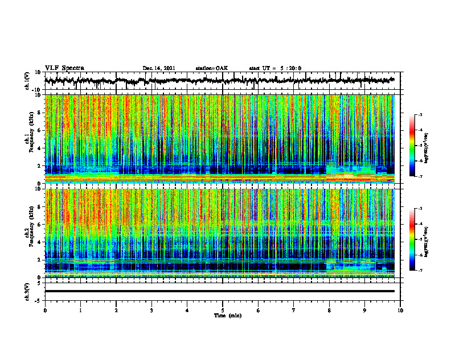This screenshot has height=348, width=451.
Task: Click the "-10" tick on ch.1(V) axis
Action: 37,90
